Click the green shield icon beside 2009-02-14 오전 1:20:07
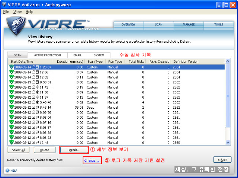Image resolution: width=238 pixels, height=178 pixels. 12,67
